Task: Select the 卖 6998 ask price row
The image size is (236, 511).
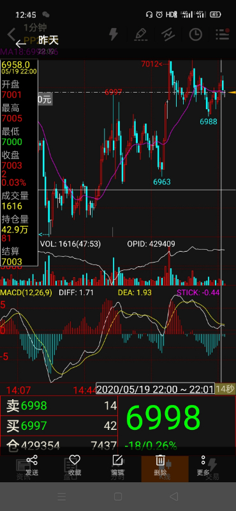Action: pos(59,406)
